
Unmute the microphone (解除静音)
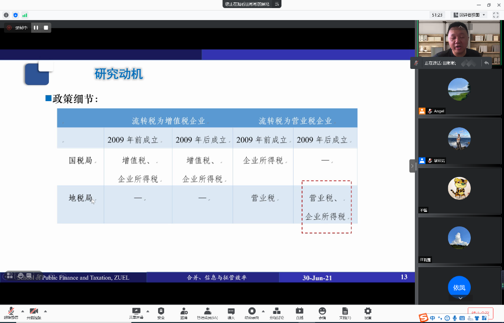[11, 312]
